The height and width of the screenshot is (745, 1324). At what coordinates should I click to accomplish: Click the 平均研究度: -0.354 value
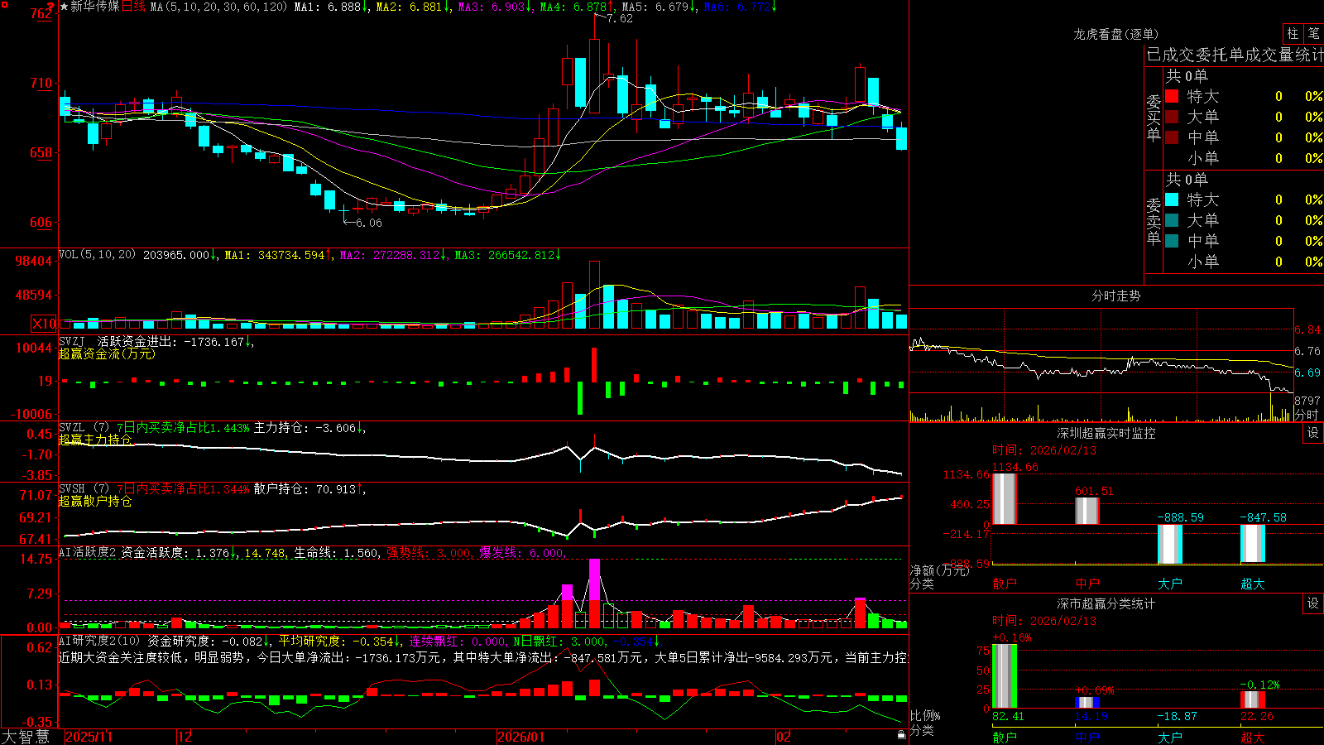(340, 641)
